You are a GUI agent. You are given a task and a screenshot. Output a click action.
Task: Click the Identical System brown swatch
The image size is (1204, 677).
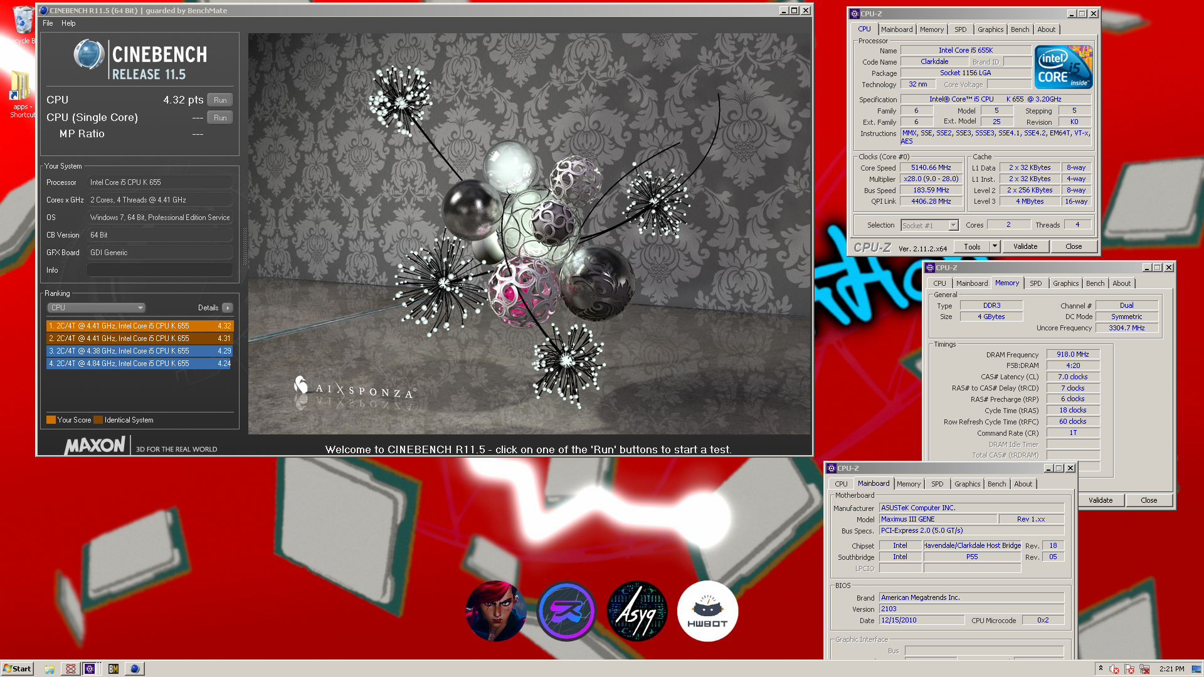pos(98,420)
